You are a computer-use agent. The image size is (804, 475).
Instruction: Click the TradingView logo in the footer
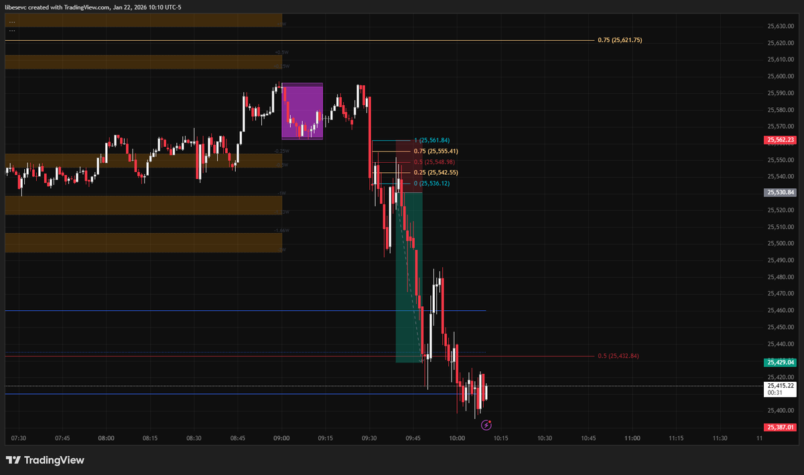coord(45,460)
